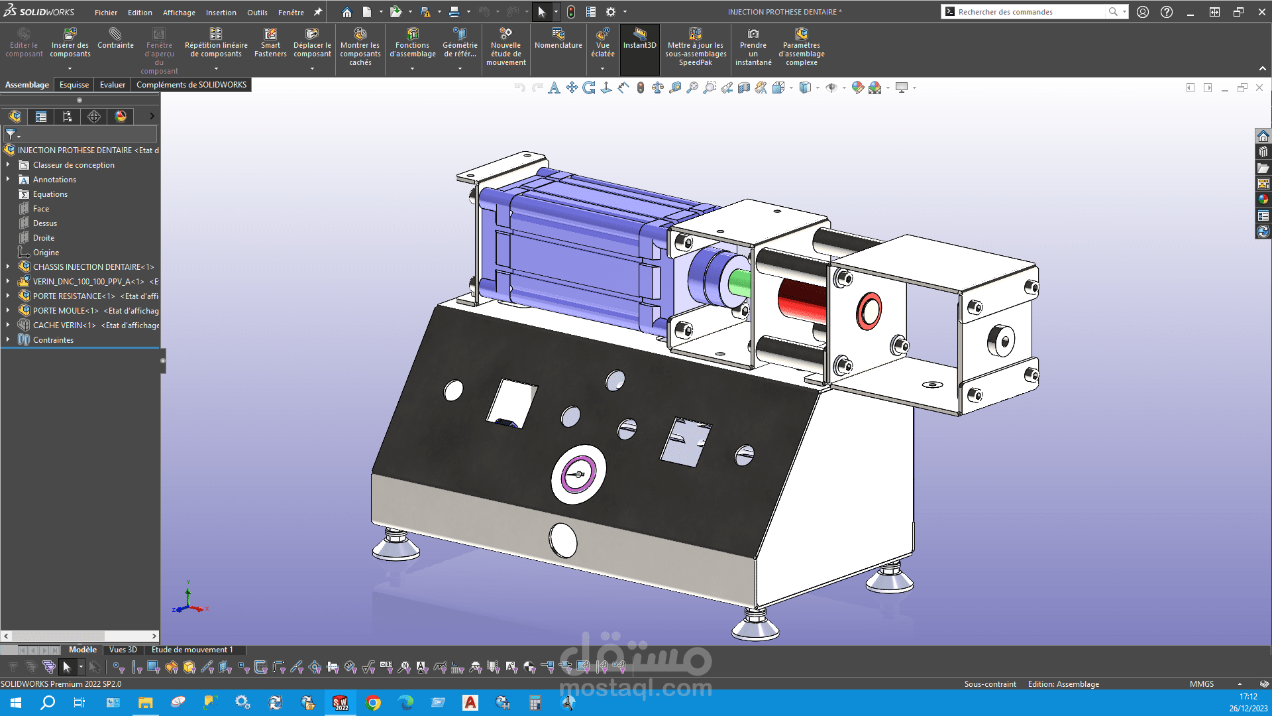Open Insérer des composants dropdown arrow

coord(70,68)
